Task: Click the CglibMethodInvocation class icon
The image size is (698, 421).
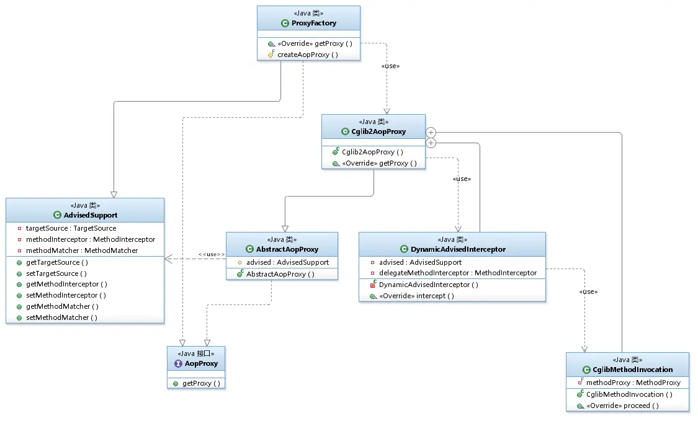Action: [586, 370]
